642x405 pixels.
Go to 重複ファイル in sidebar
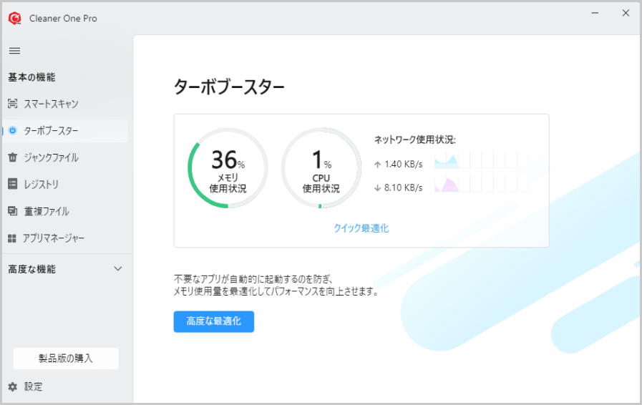pyautogui.click(x=47, y=211)
